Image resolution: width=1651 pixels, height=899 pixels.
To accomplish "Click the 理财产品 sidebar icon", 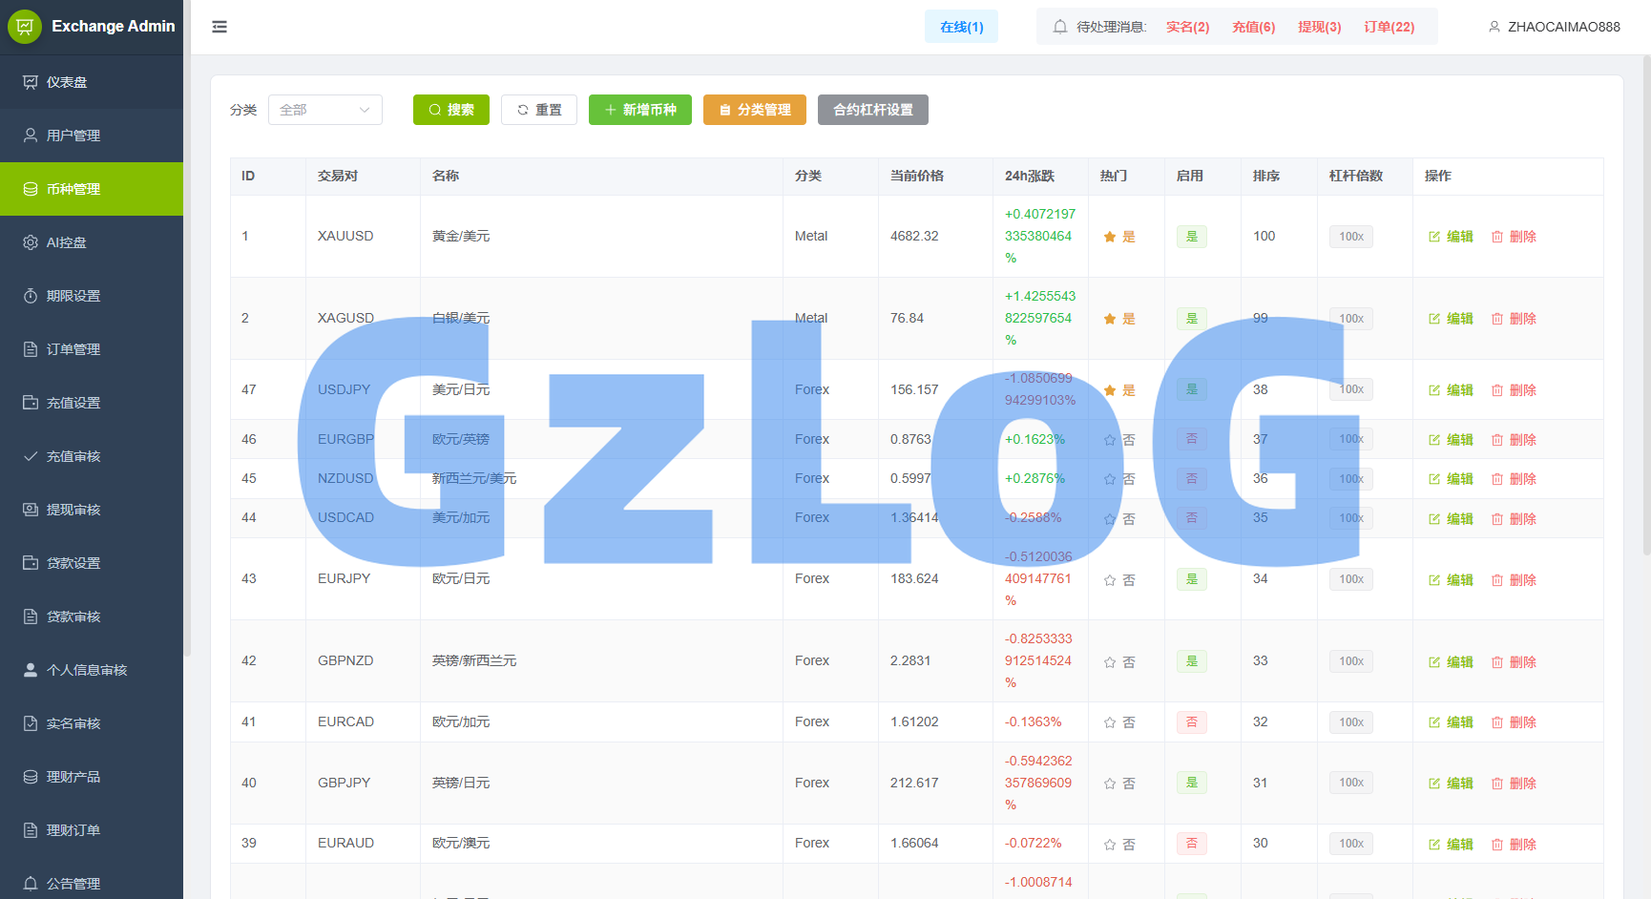I will pyautogui.click(x=31, y=777).
